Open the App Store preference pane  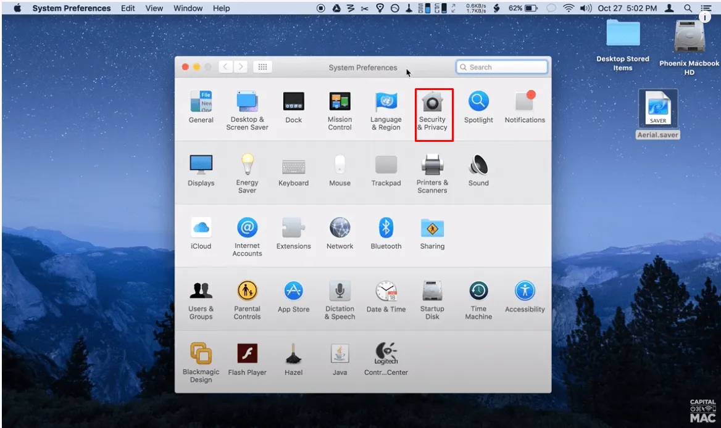coord(293,297)
